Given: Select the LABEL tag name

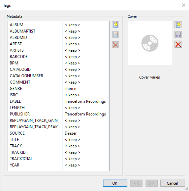Looking at the screenshot, I should (x=15, y=101).
